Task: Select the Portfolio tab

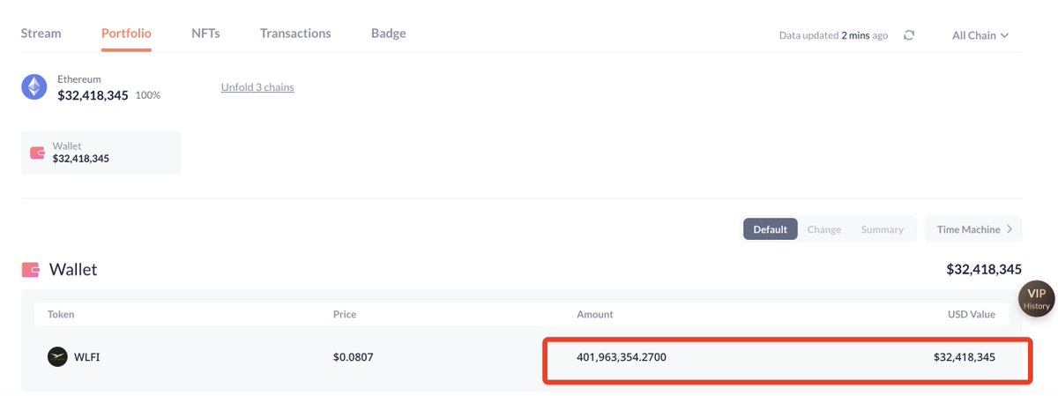Action: click(126, 34)
